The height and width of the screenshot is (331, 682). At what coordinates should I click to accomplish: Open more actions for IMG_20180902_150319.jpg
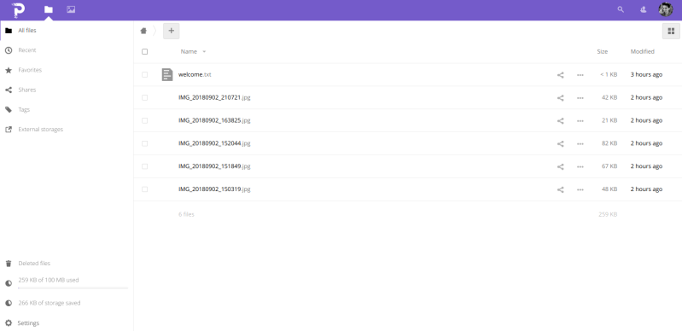tap(580, 189)
